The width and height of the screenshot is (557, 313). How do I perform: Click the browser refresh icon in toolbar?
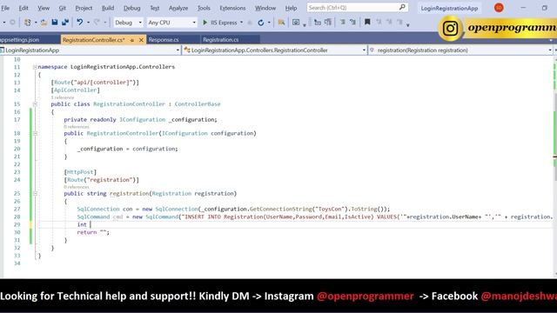point(261,23)
